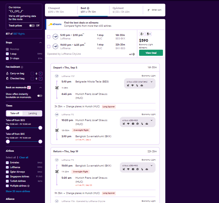
Task: Click the View Deal button
Action: tap(151, 53)
